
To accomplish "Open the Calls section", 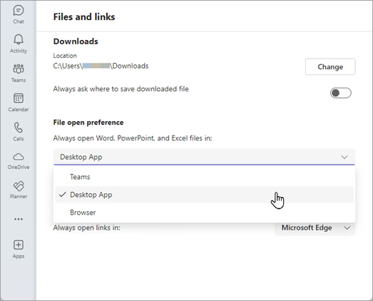I will 19,131.
